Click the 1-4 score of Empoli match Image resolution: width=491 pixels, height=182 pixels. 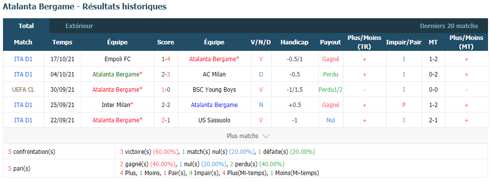point(166,59)
